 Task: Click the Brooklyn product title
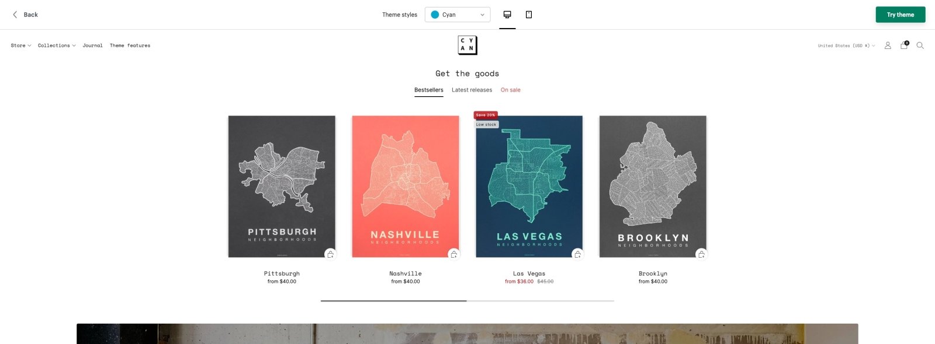653,273
